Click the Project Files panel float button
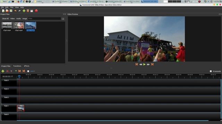This screenshot has height=124, width=222. click(x=64, y=14)
